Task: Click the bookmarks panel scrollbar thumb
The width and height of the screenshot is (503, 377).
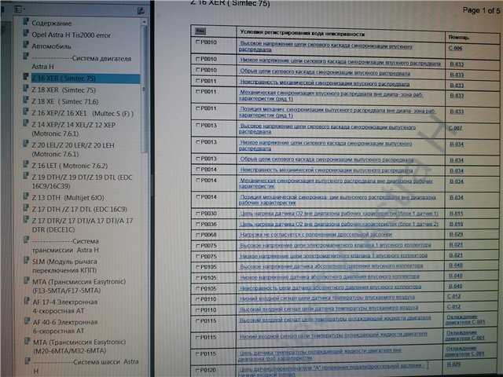Action: pyautogui.click(x=144, y=88)
